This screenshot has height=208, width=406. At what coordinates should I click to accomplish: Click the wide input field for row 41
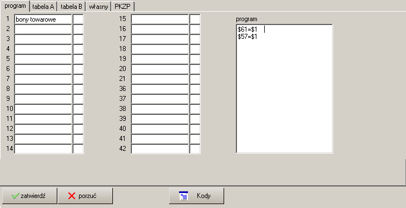pos(160,139)
